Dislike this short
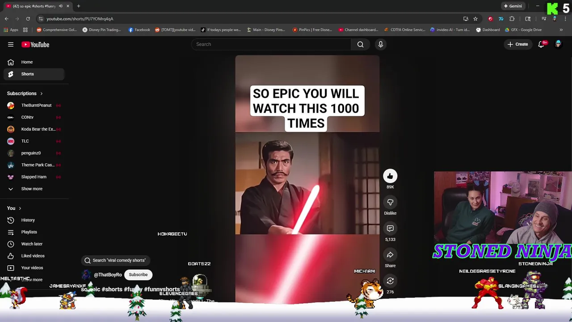 (390, 202)
